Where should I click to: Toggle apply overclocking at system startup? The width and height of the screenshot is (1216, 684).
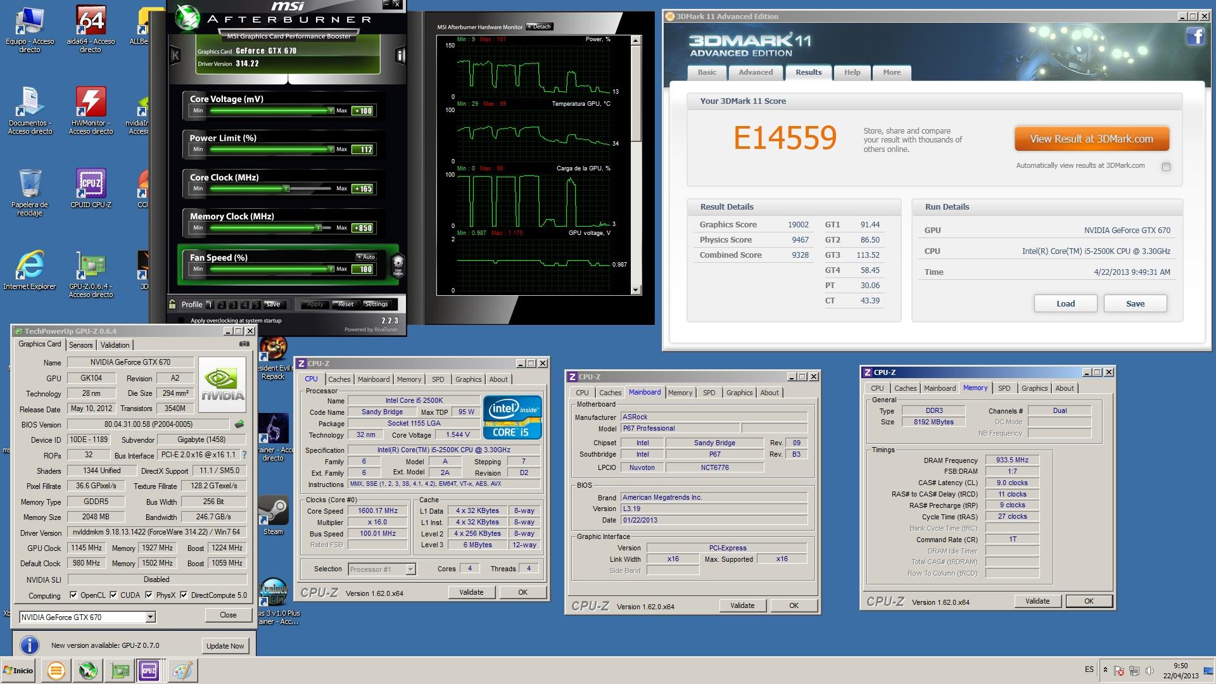pyautogui.click(x=182, y=320)
